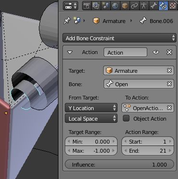Switch to the Render properties tab
The width and height of the screenshot is (178, 179).
(x=87, y=6)
